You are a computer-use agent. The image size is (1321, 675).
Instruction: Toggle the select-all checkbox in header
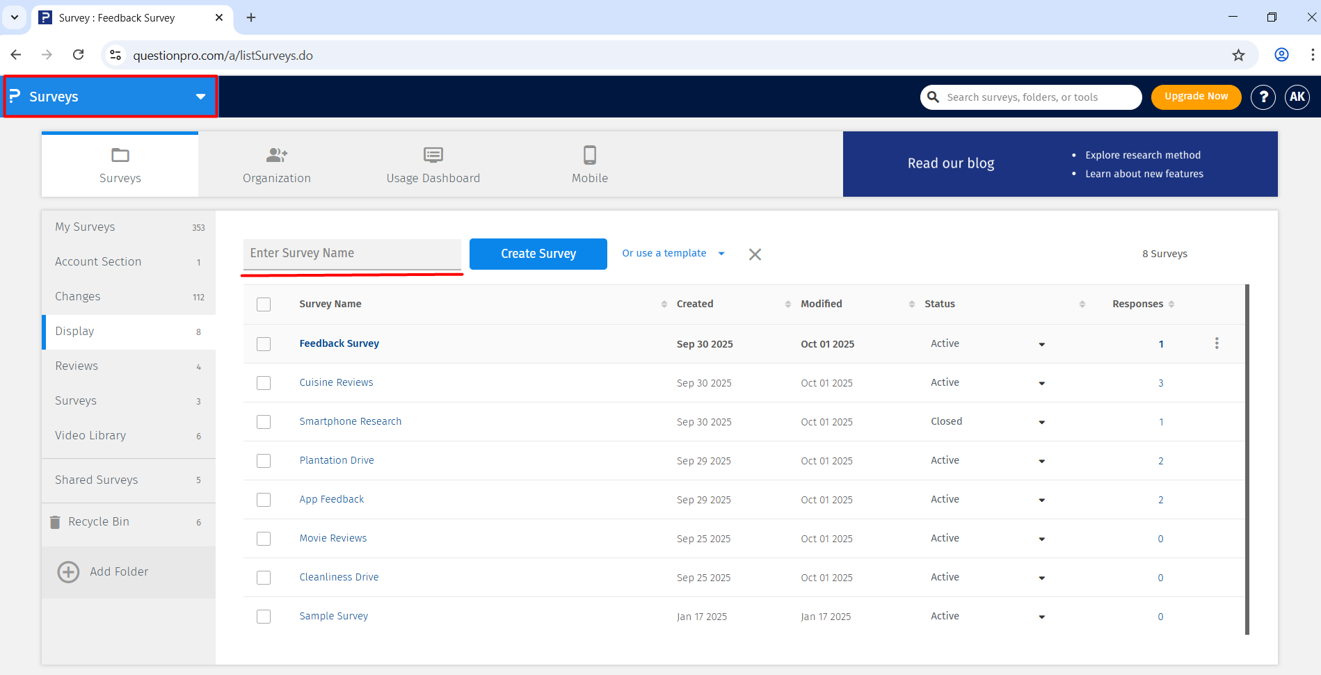(264, 304)
